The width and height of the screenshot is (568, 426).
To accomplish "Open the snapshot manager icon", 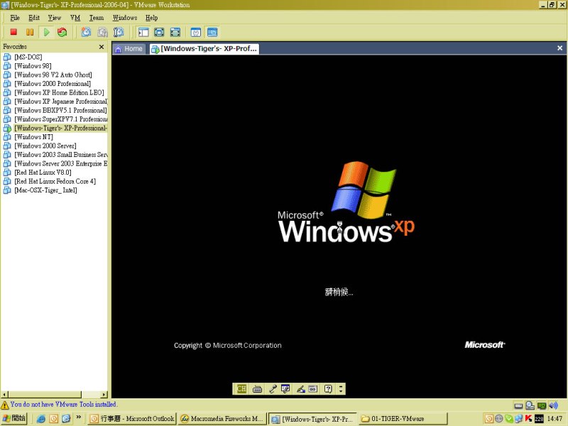I will pos(119,32).
